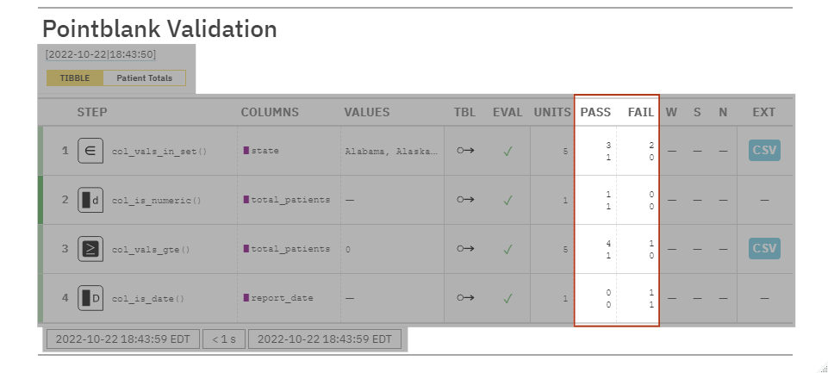
Task: Click the purple swatch beside report_date column
Action: (246, 298)
